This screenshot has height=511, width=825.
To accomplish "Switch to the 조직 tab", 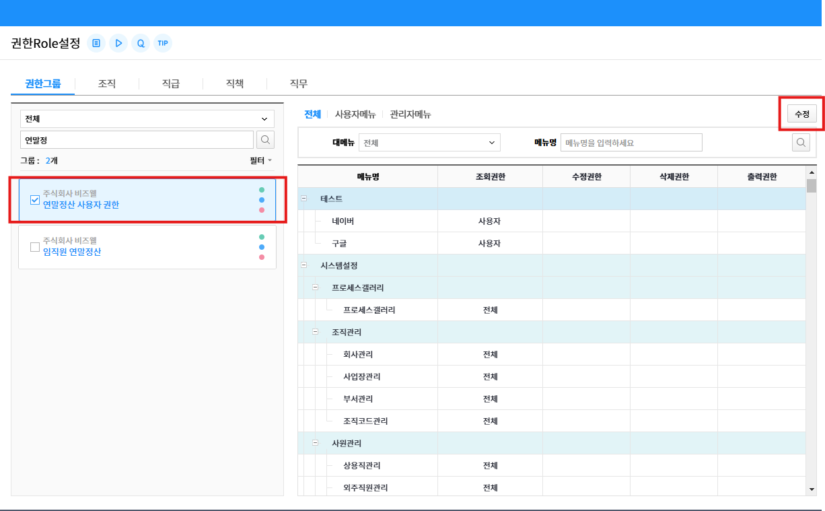I will [x=107, y=83].
